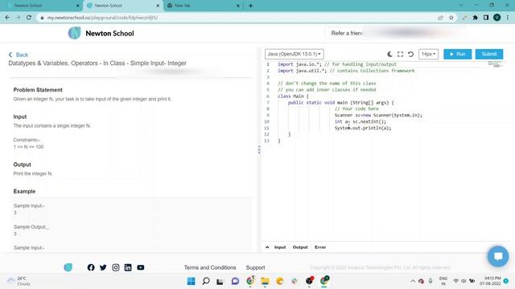
Task: Open the chat support bubble
Action: 498,256
